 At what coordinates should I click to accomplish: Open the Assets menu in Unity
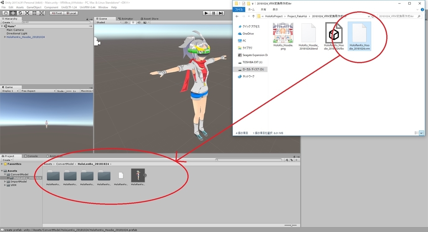click(20, 8)
